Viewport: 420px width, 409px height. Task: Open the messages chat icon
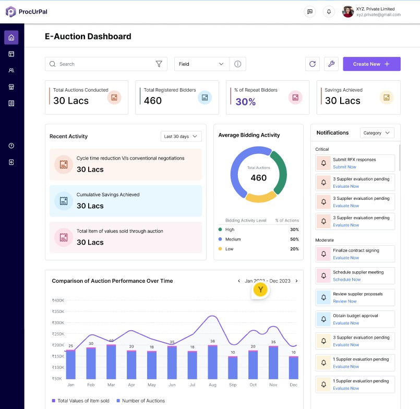[x=310, y=11]
